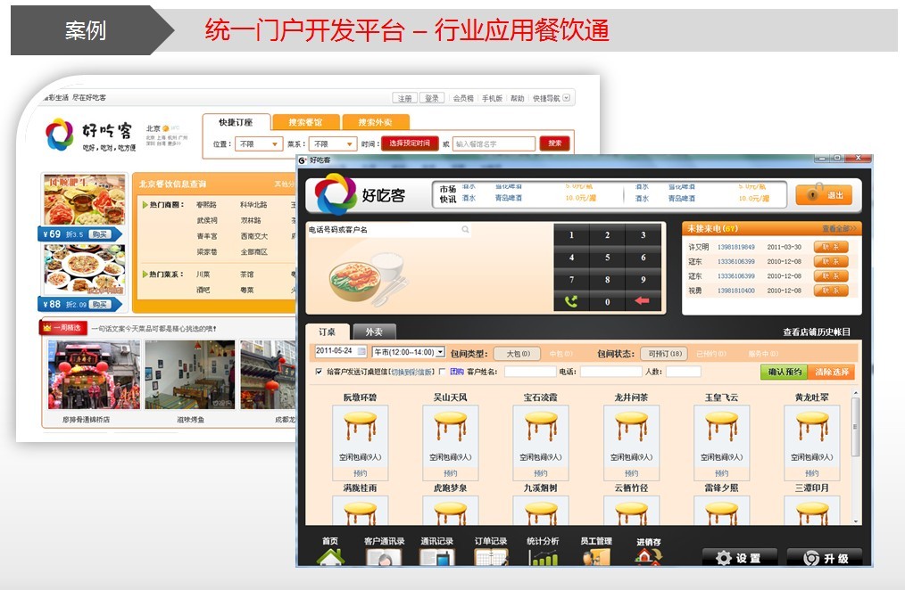Viewport: 905px width, 590px height.
Task: Select 可预订(18) room status toggle
Action: point(665,354)
